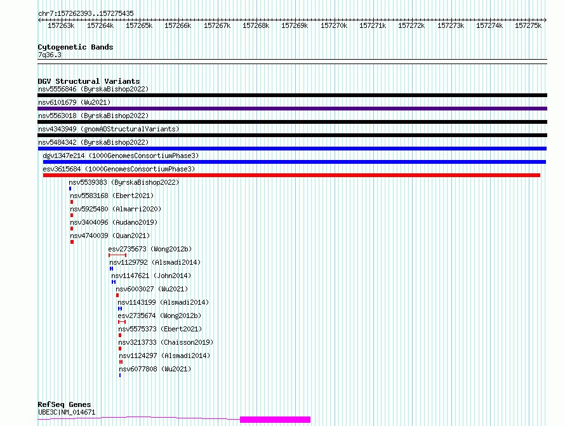Screen dimensions: 565x426
Task: Click the 157266k ruler tick label
Action: (x=178, y=25)
